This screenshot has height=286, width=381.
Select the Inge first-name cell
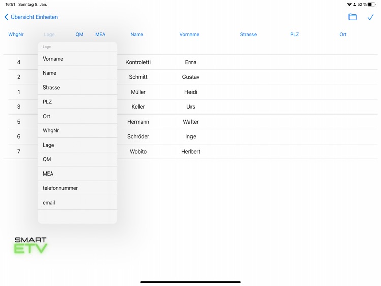pos(190,136)
